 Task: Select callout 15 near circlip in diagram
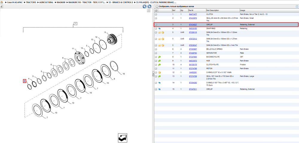tap(123, 74)
